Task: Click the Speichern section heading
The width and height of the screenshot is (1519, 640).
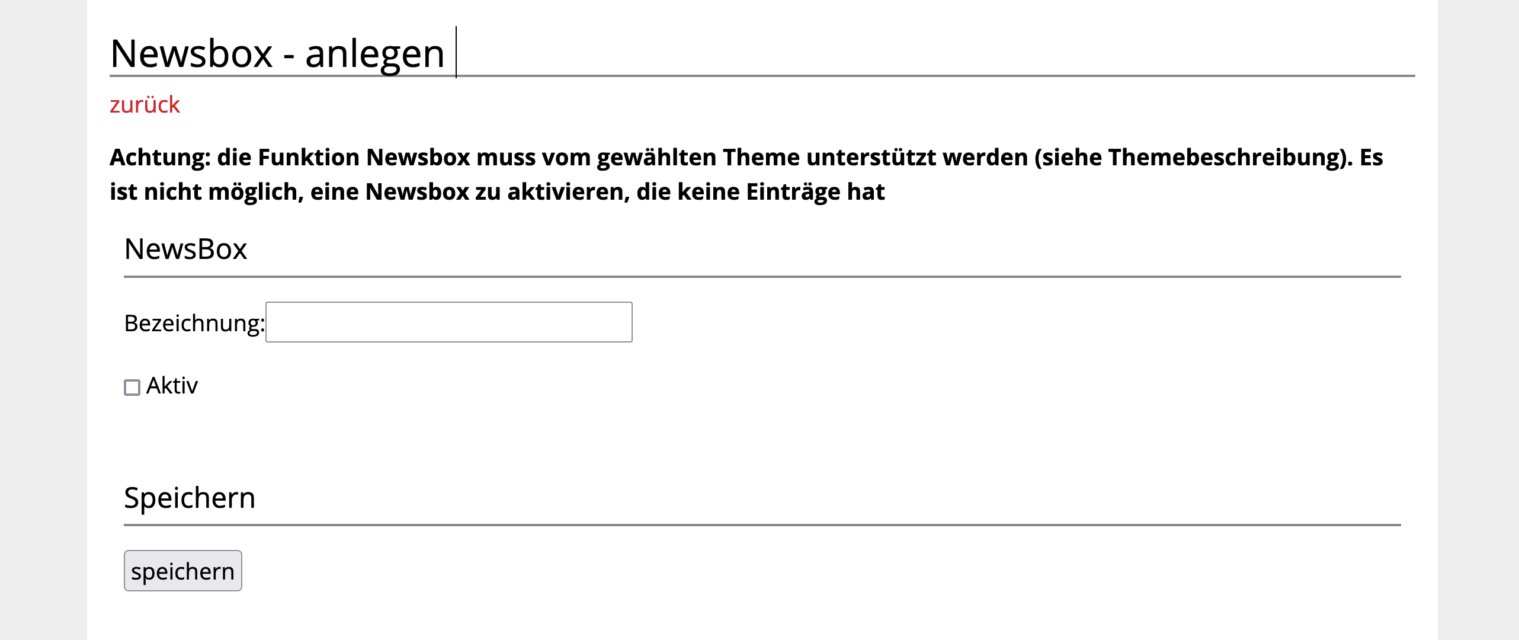Action: [190, 498]
